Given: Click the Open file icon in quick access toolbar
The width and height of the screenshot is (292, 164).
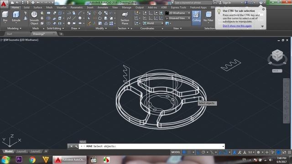Looking at the screenshot, I should pos(17,3).
